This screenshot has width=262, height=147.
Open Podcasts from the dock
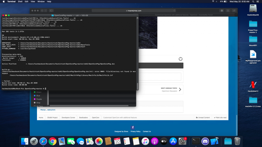[x=155, y=141]
